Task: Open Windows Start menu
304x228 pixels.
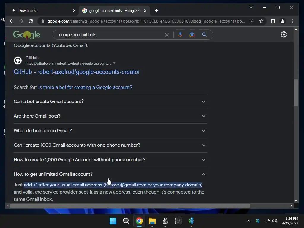Action: (x=113, y=221)
